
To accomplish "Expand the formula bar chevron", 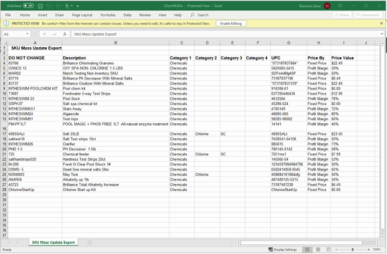I will 382,34.
